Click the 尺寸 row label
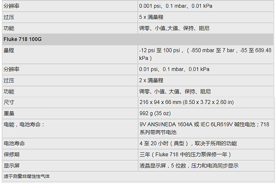Screen dimensions: 276x188 pos(9,102)
